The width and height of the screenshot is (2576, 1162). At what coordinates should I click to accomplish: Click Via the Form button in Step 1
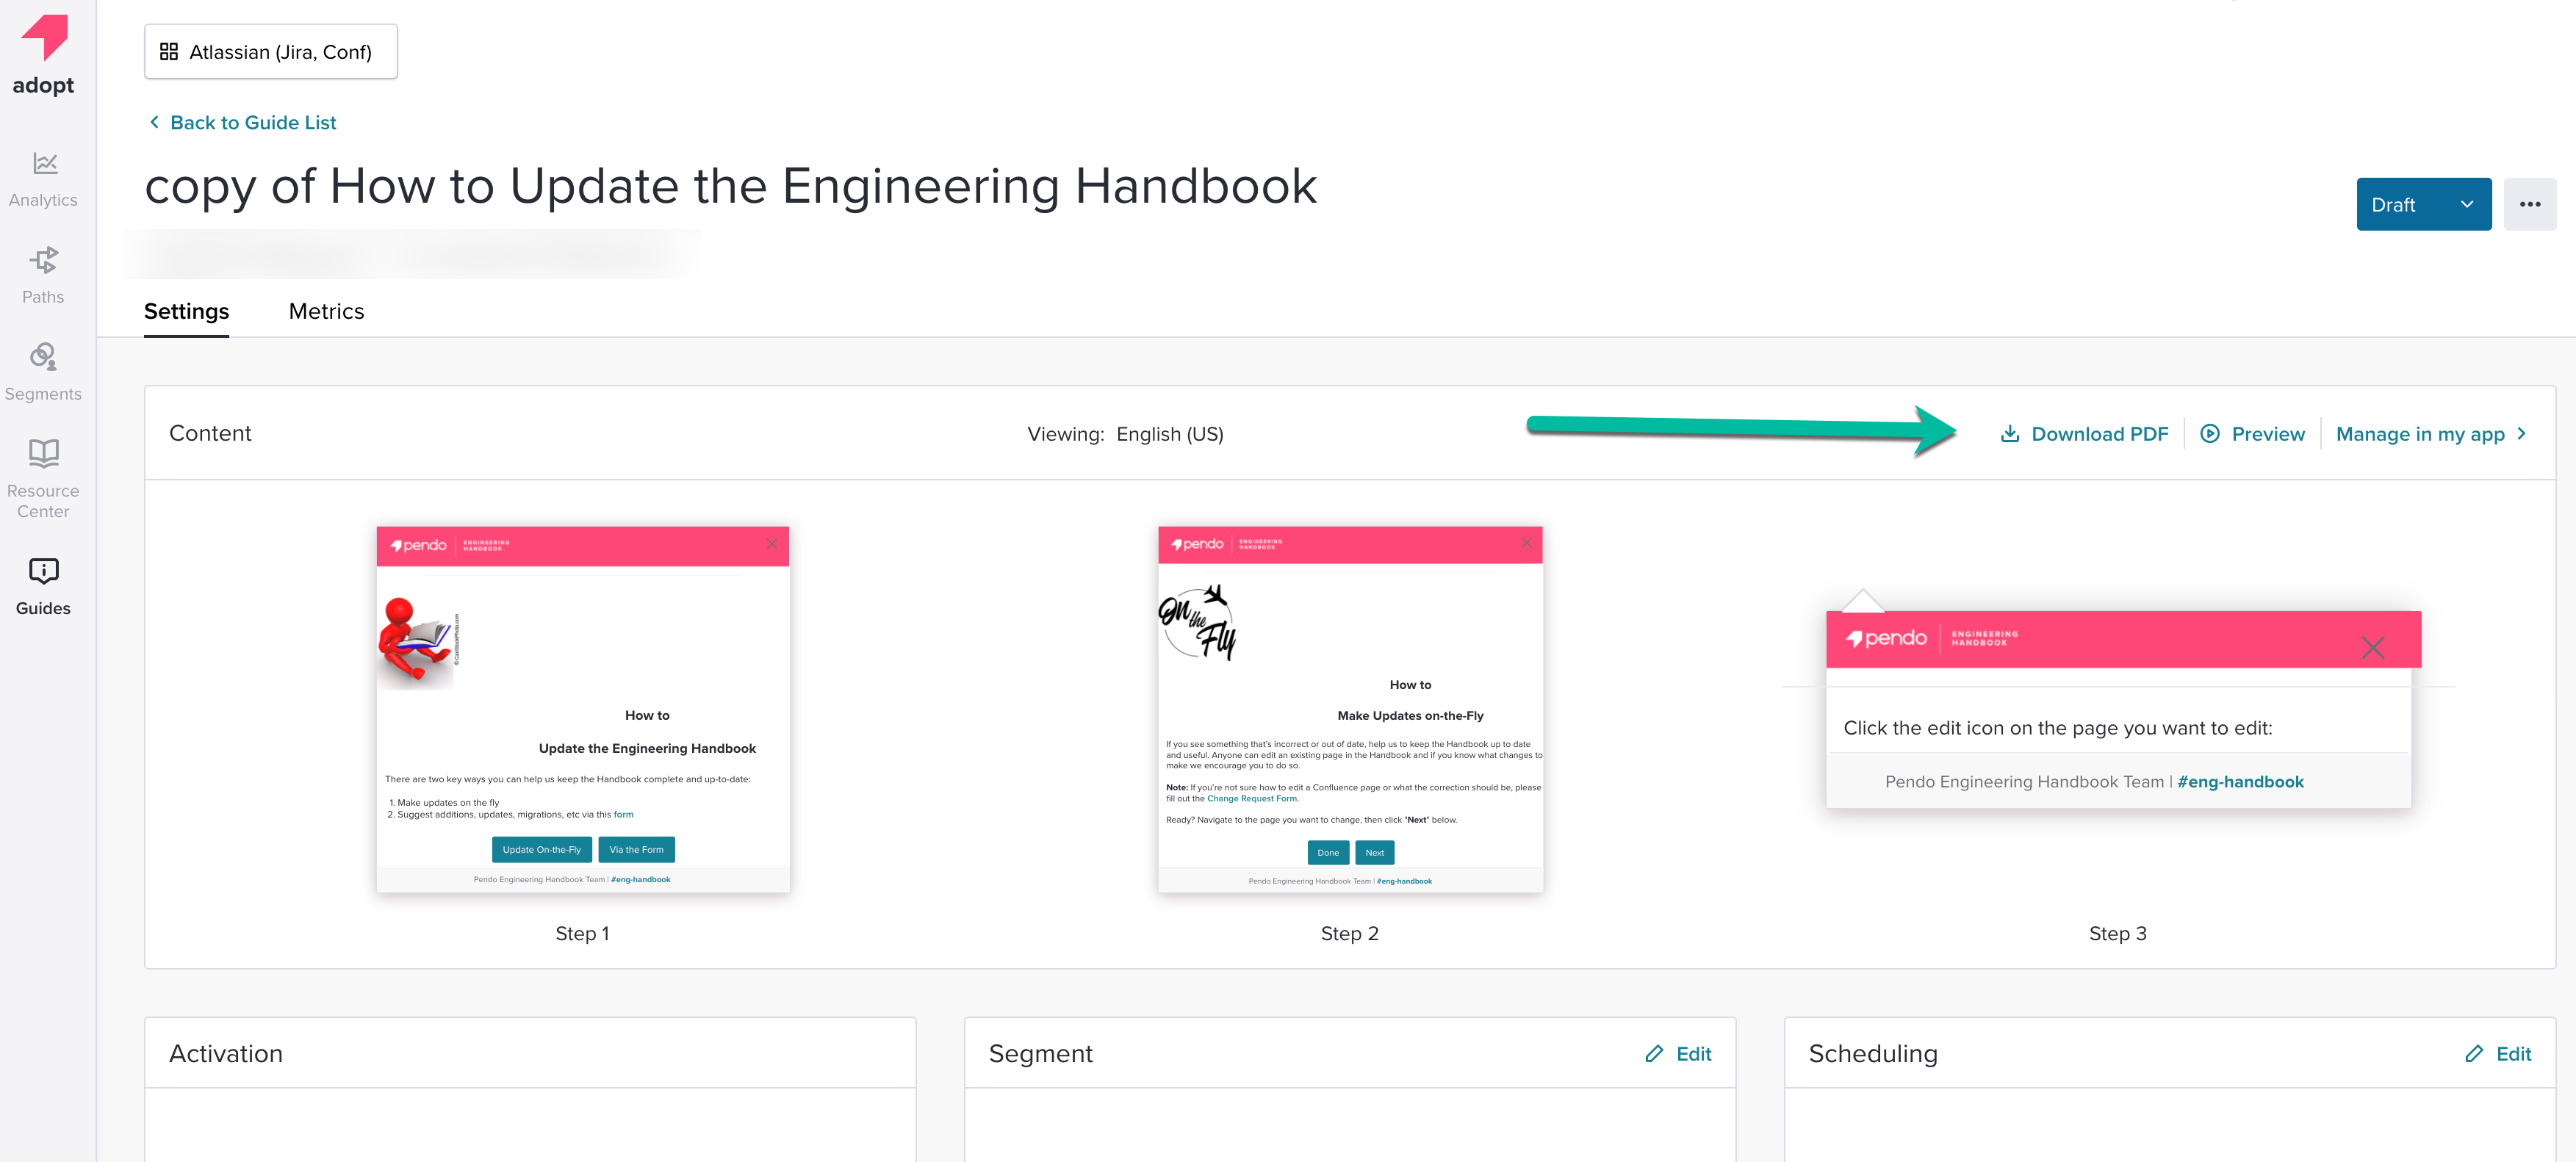pyautogui.click(x=637, y=850)
